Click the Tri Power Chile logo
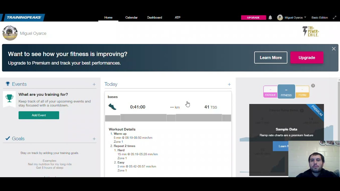The height and width of the screenshot is (191, 340). point(311,32)
